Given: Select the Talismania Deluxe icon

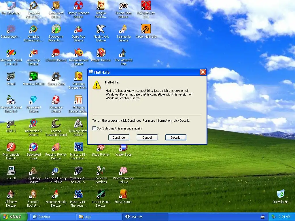Looking at the screenshot, I should pos(123,33).
